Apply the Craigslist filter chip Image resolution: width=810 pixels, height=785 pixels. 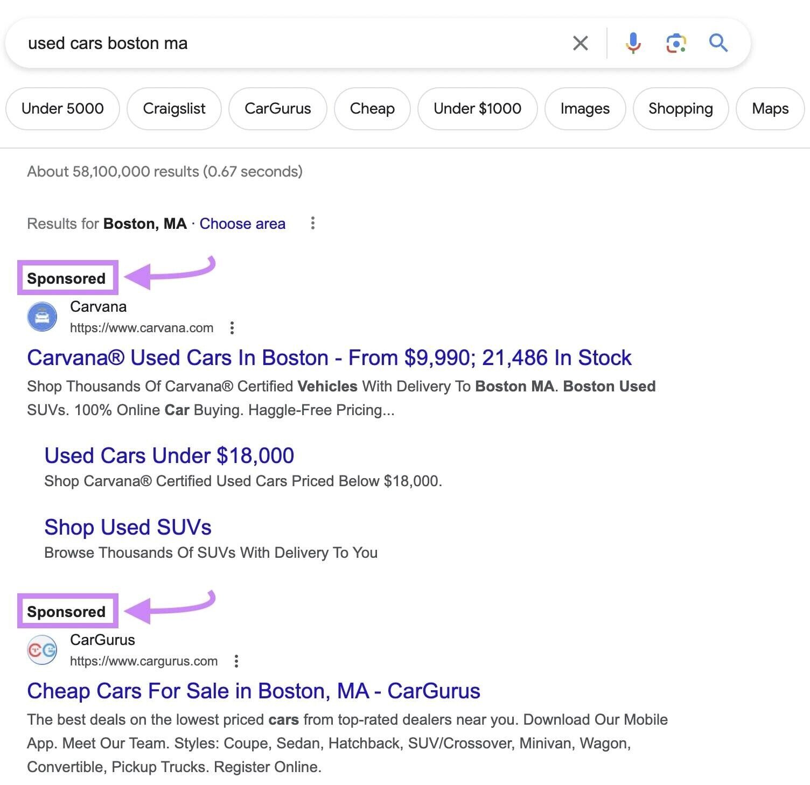[x=174, y=108]
